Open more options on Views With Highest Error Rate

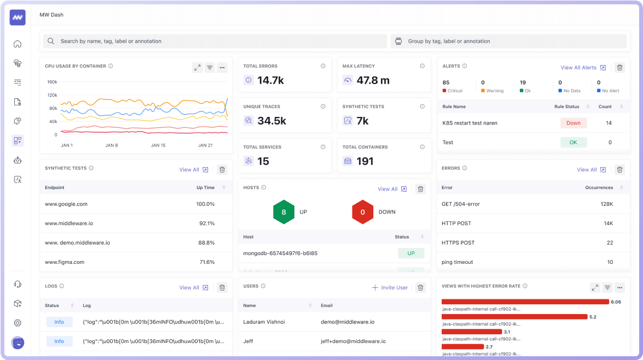point(619,287)
